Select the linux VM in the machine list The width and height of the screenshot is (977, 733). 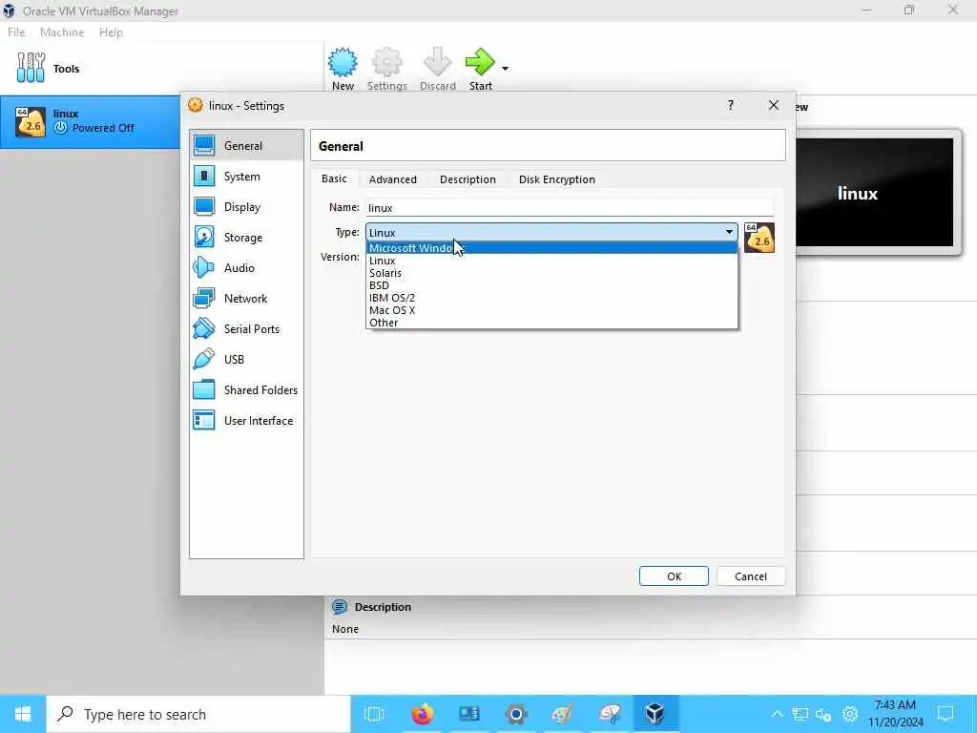pos(91,121)
